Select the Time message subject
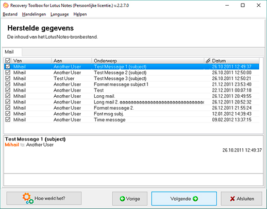 pyautogui.click(x=110, y=119)
